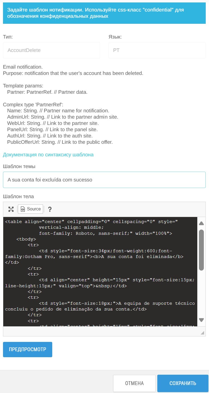This screenshot has height=393, width=209.
Task: Click the code editor's vertical scrollbar thumb
Action: point(201,250)
